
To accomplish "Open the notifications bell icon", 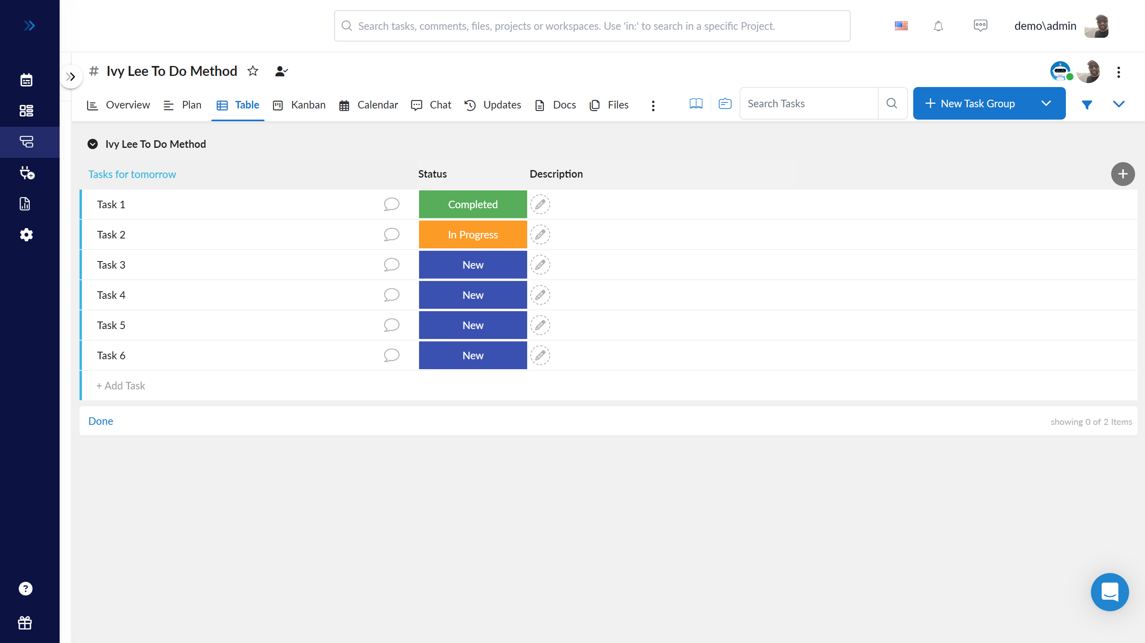I will [938, 25].
